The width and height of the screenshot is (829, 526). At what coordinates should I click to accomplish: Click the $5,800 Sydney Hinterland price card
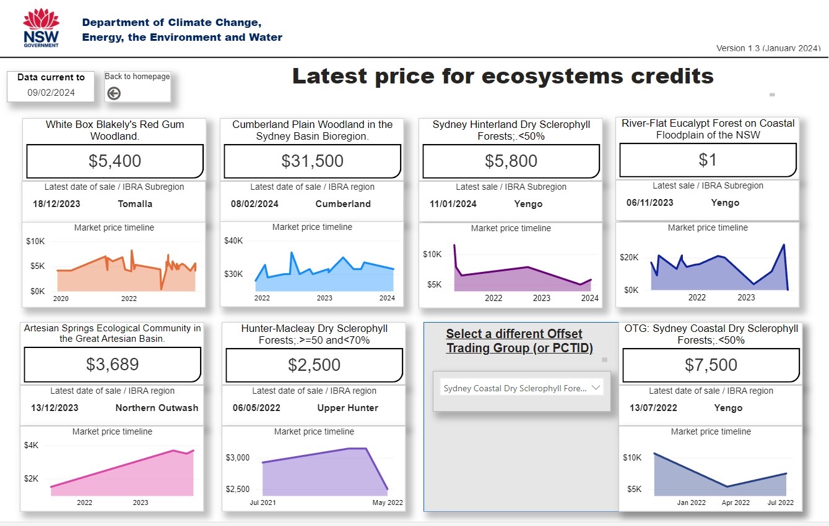point(511,161)
